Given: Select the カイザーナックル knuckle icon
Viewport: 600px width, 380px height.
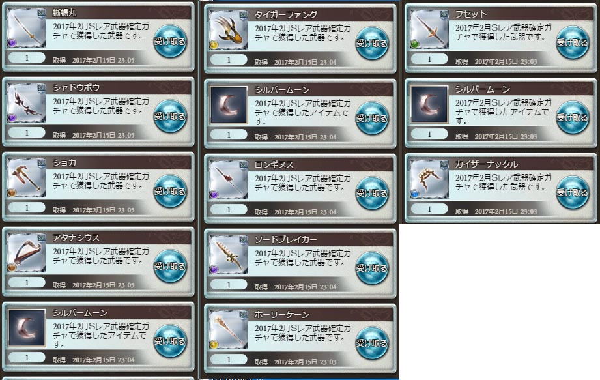Looking at the screenshot, I should coord(429,179).
